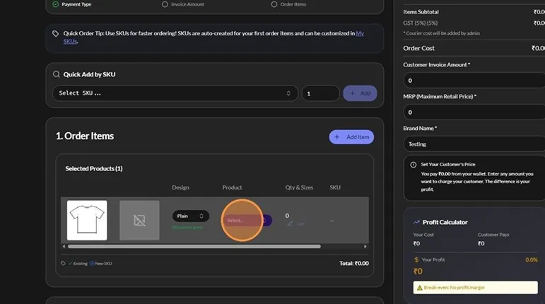Viewport: 545px width, 304px height.
Task: Click the quantity field next to Select SKU
Action: pyautogui.click(x=320, y=93)
